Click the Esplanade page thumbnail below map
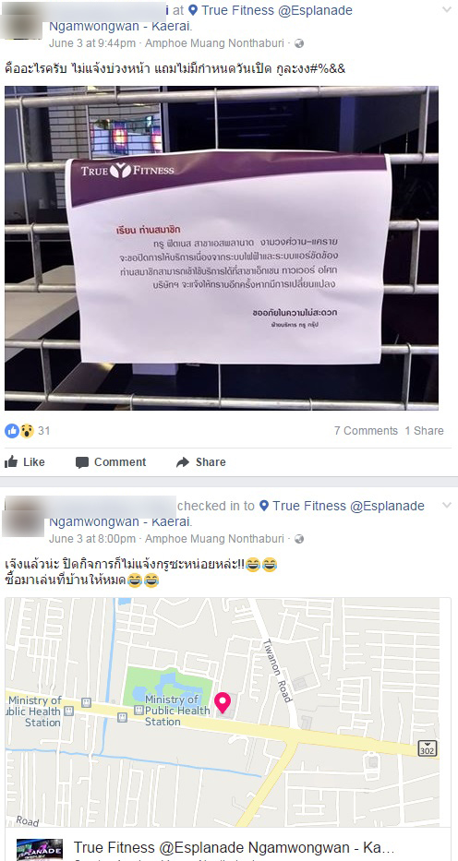458x861 pixels. pyautogui.click(x=40, y=850)
